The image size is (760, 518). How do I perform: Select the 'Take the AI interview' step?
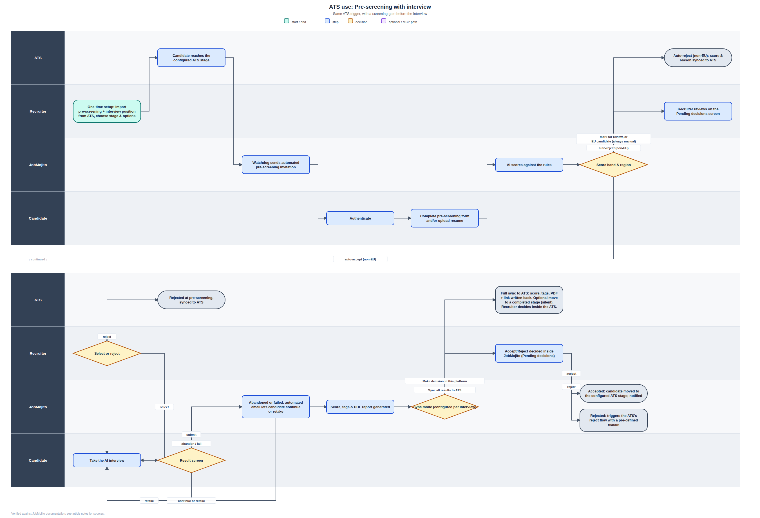click(x=107, y=460)
